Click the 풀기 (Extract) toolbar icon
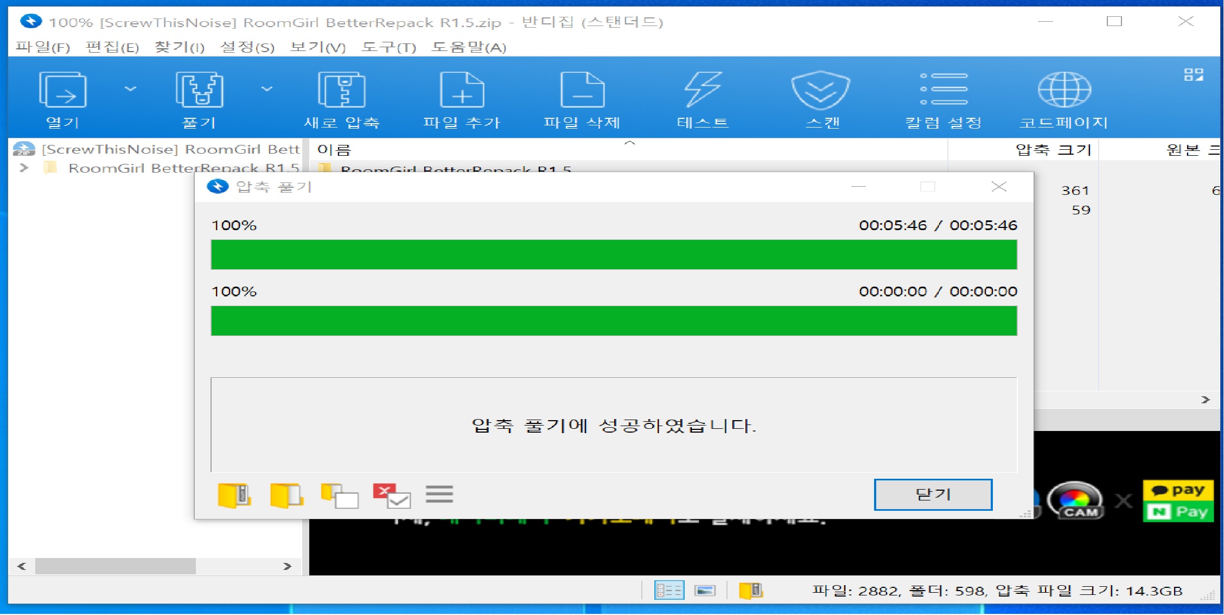The image size is (1224, 615). click(199, 91)
